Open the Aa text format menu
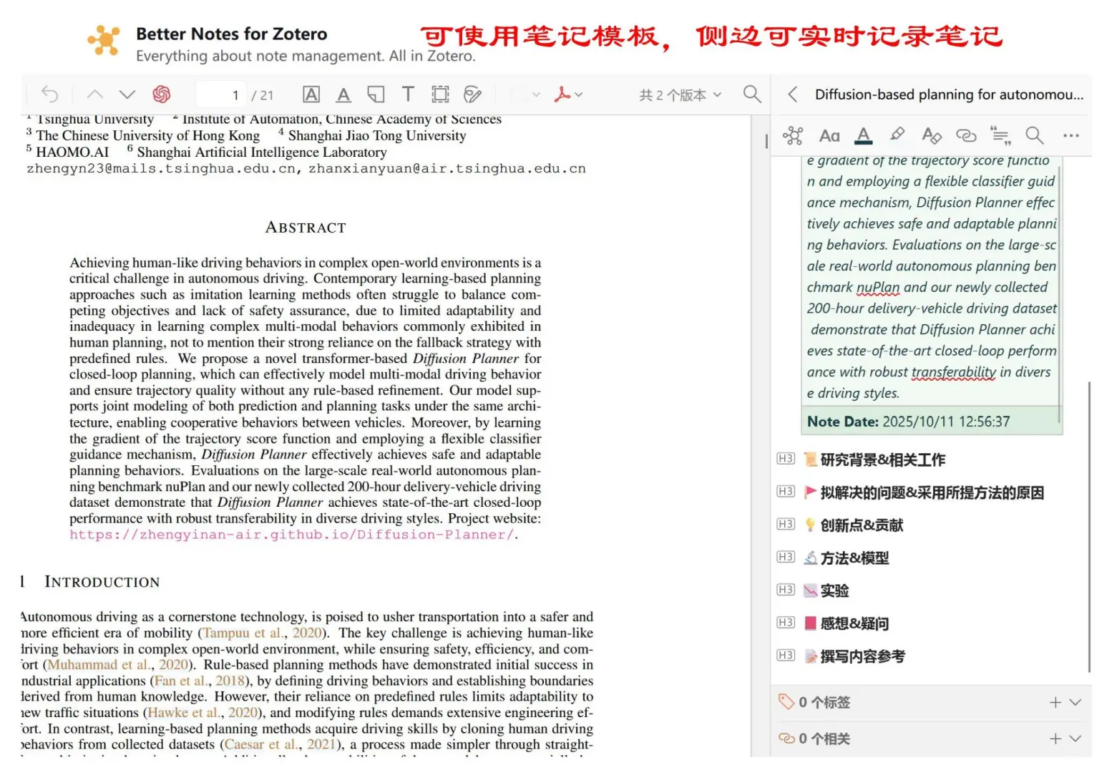Image resolution: width=1107 pixels, height=773 pixels. point(829,135)
